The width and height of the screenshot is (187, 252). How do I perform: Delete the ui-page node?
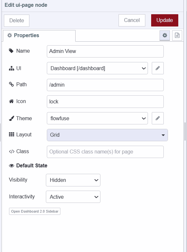click(x=16, y=21)
